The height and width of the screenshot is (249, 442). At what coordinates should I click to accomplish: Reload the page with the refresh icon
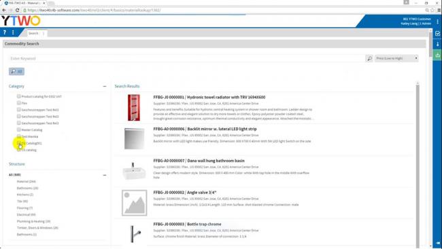[x=17, y=10]
